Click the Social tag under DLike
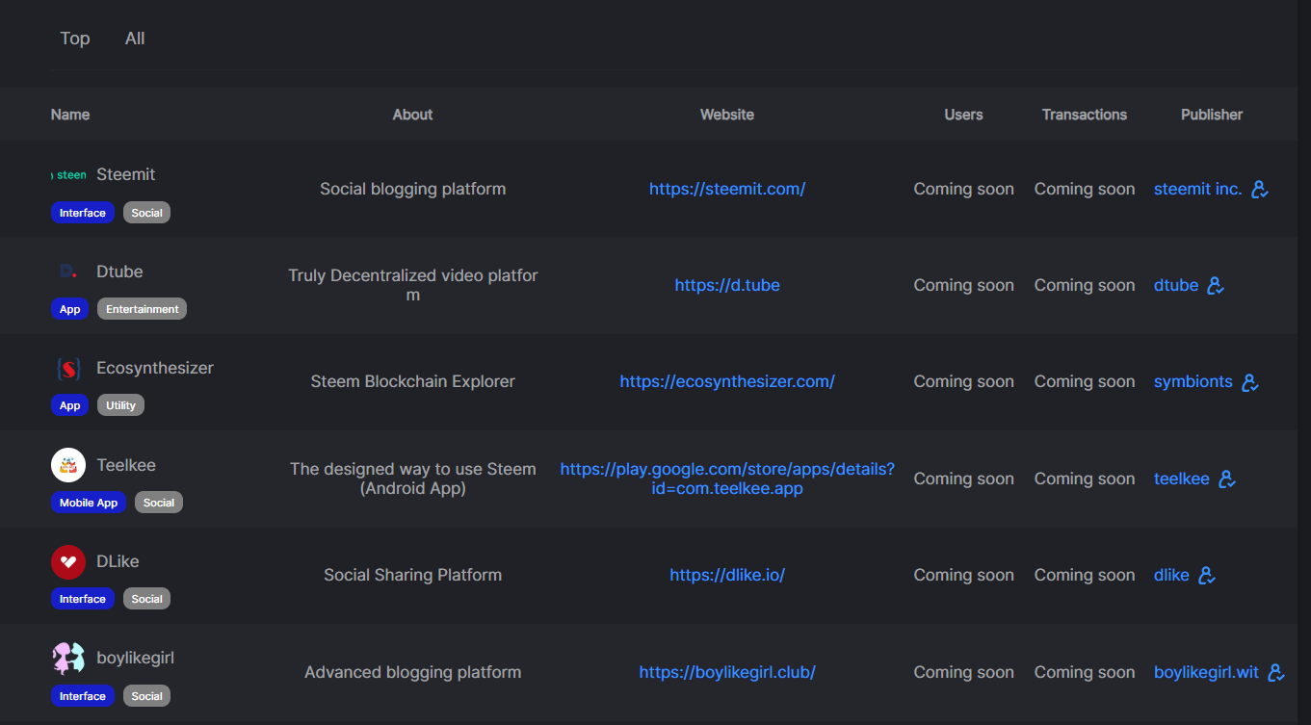This screenshot has width=1311, height=725. point(146,599)
